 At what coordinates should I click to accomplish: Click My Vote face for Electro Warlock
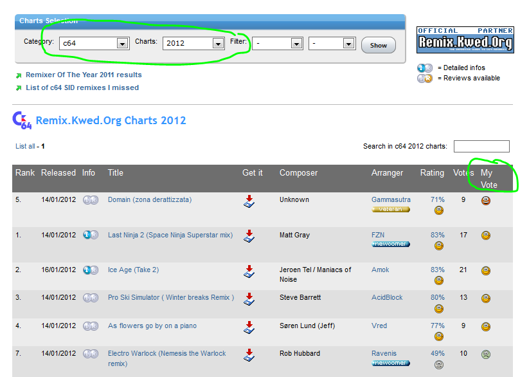point(486,354)
